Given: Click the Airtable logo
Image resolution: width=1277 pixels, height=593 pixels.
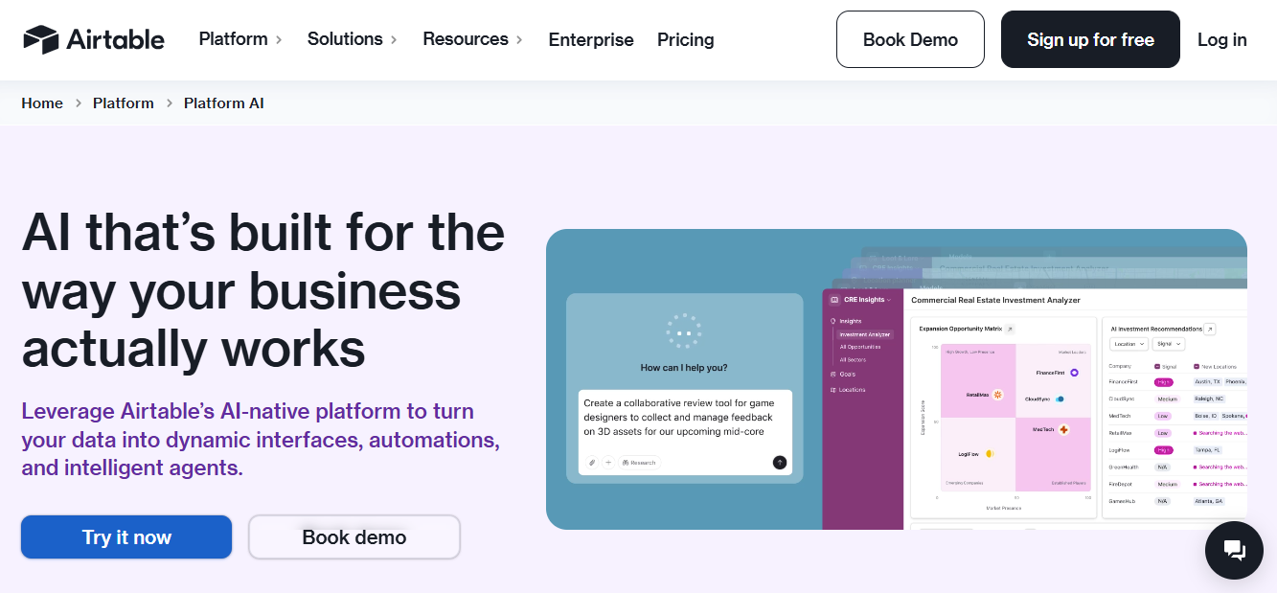Looking at the screenshot, I should [93, 39].
